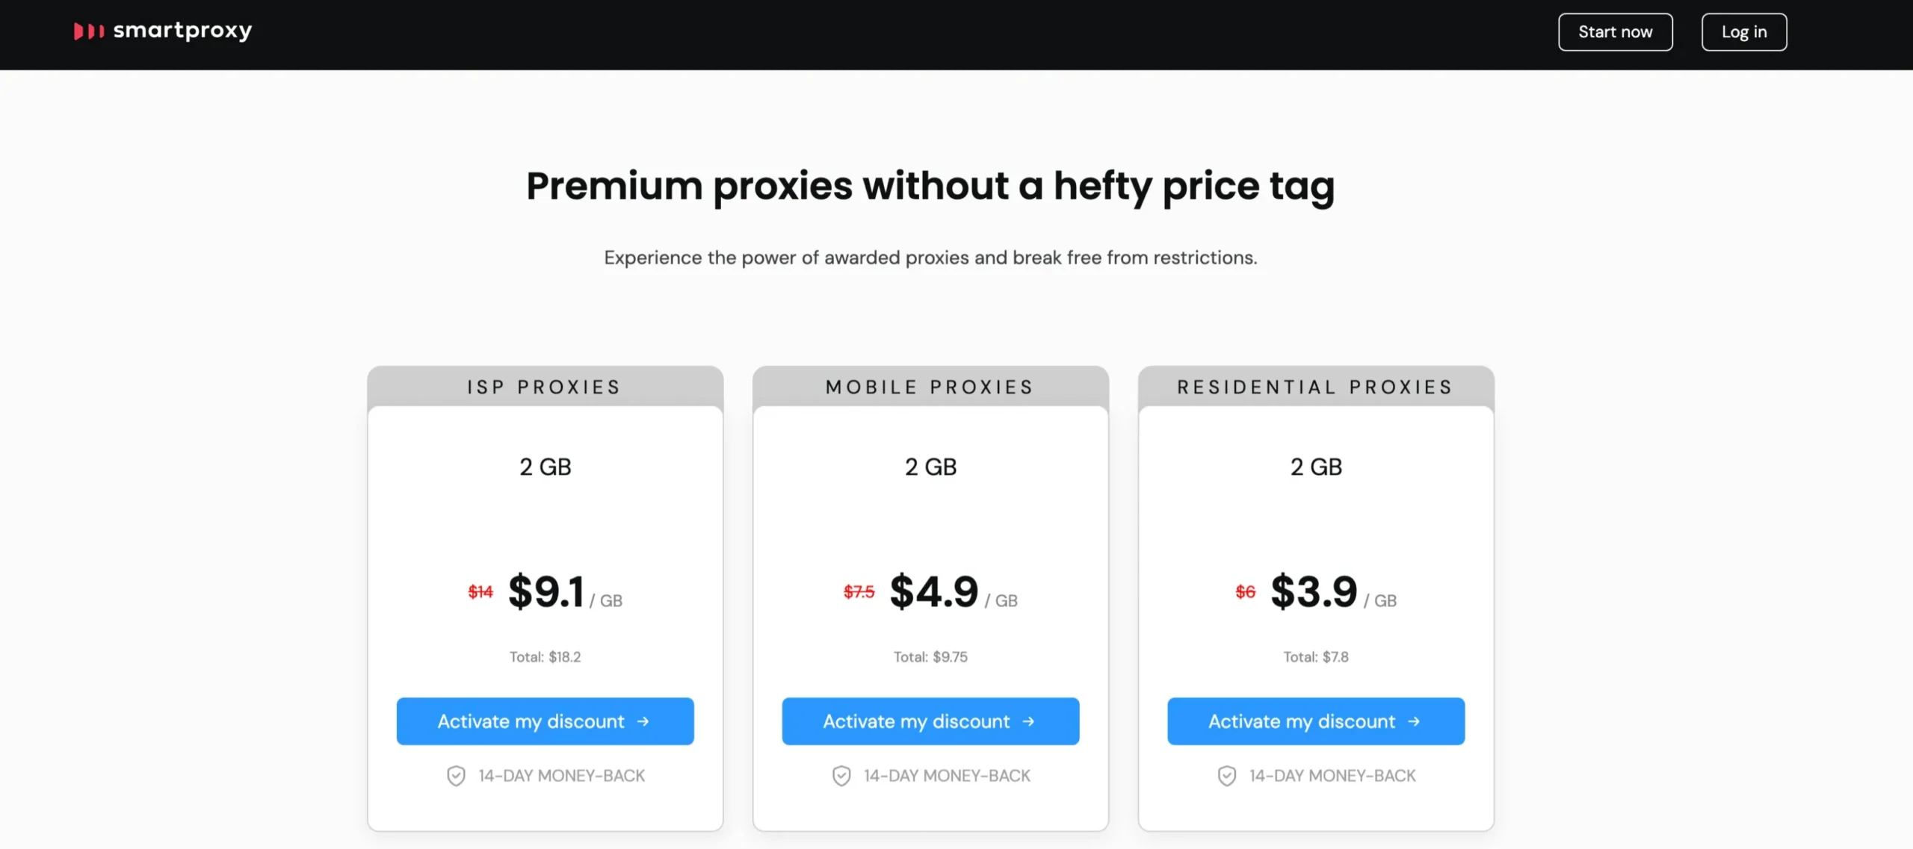Toggle the Mobile Proxies 14-day money-back option

coord(930,774)
